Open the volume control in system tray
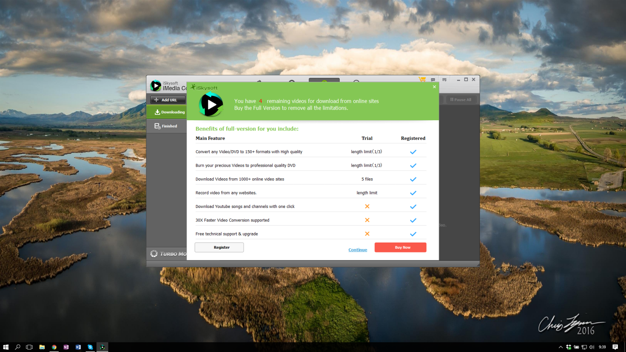 592,347
